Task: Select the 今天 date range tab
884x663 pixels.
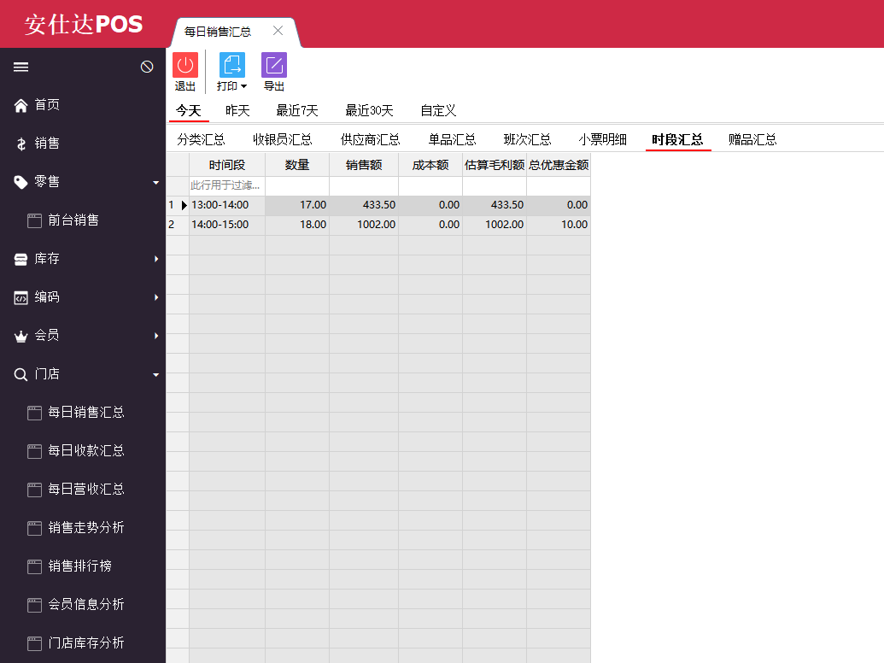Action: point(188,110)
